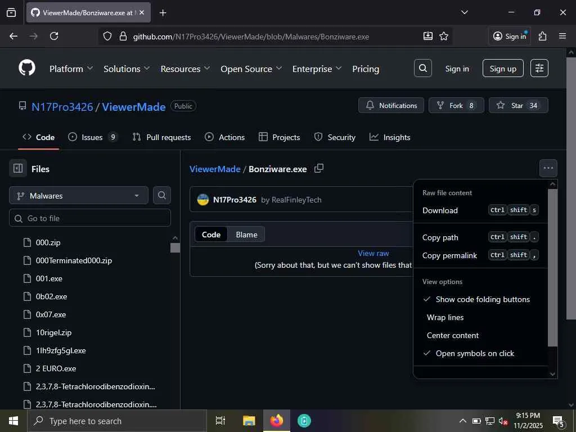This screenshot has height=432, width=576.
Task: Click the Sign up button
Action: pyautogui.click(x=503, y=68)
